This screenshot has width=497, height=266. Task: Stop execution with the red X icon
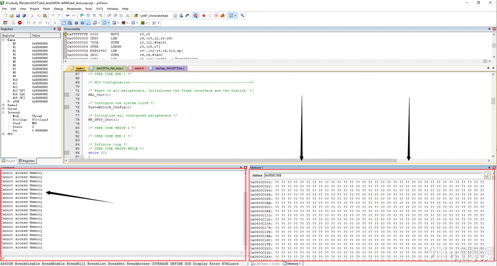pyautogui.click(x=20, y=23)
